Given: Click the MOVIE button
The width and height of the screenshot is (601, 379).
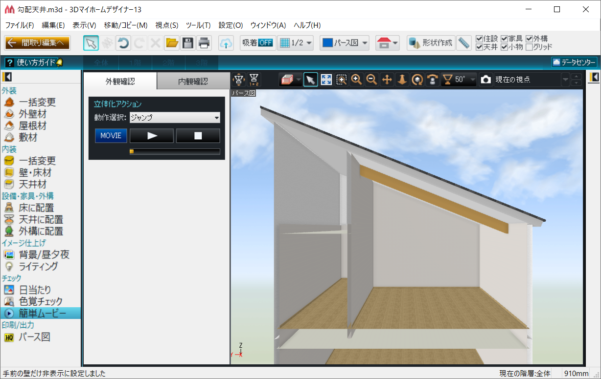Looking at the screenshot, I should (111, 136).
